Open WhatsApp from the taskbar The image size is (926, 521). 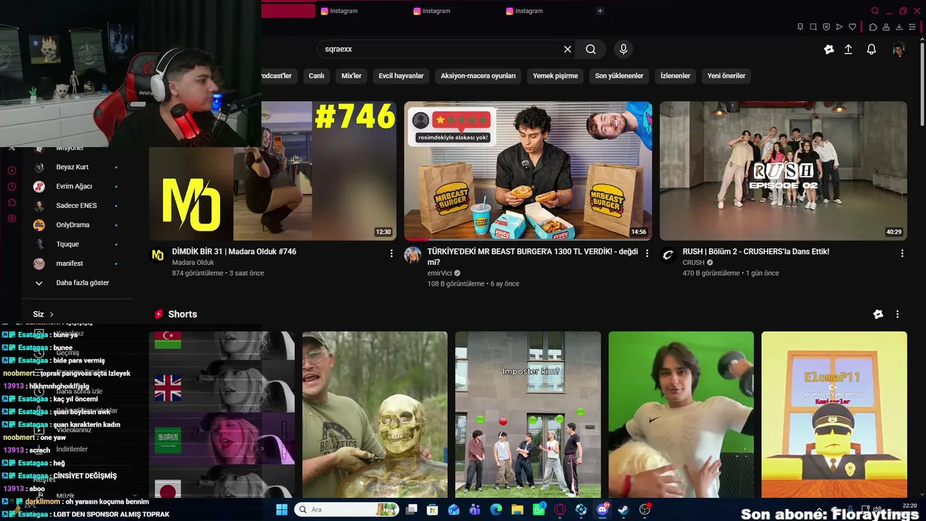tap(538, 509)
